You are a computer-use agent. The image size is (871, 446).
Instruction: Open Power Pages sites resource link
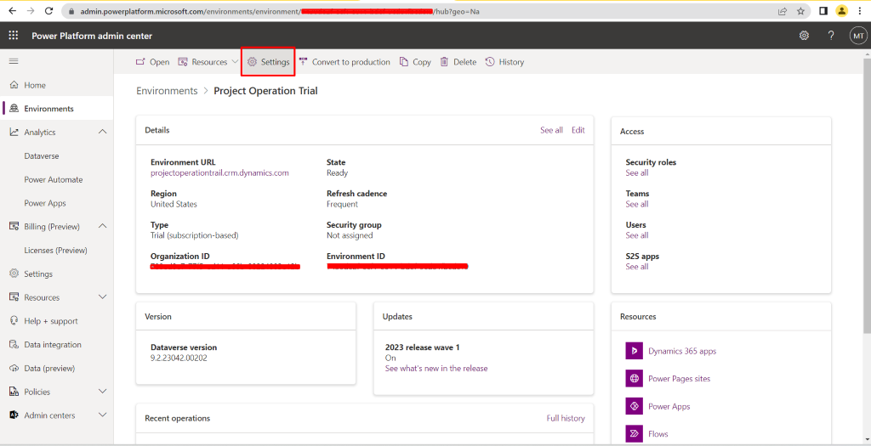coord(680,379)
